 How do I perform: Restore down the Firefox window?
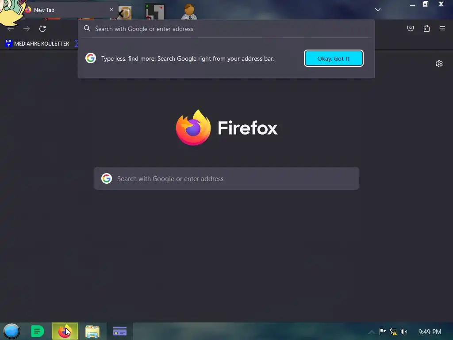pyautogui.click(x=426, y=4)
